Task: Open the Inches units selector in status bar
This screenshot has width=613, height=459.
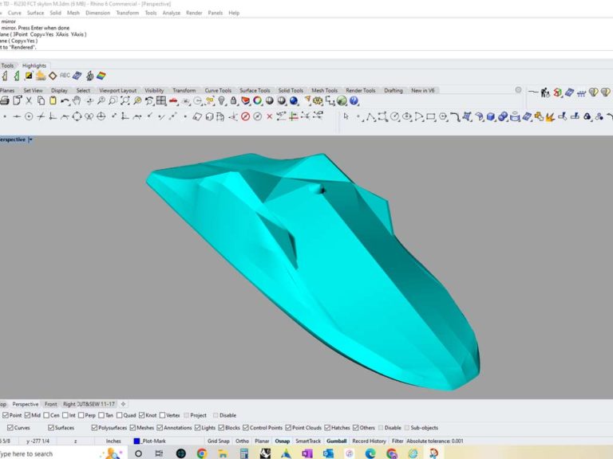Action: click(x=113, y=441)
